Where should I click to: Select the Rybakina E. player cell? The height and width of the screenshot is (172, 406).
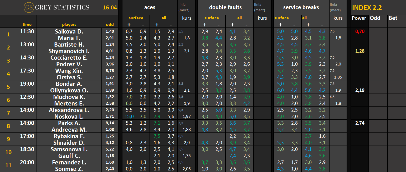click(69, 136)
